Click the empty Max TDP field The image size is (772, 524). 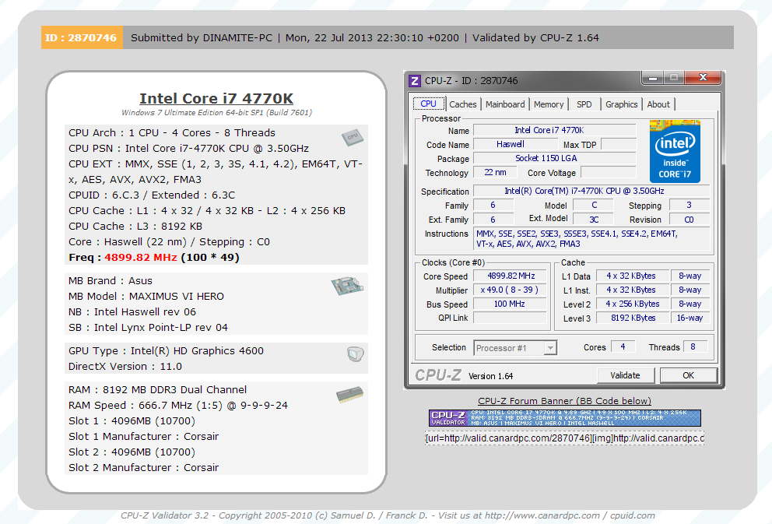pyautogui.click(x=619, y=144)
